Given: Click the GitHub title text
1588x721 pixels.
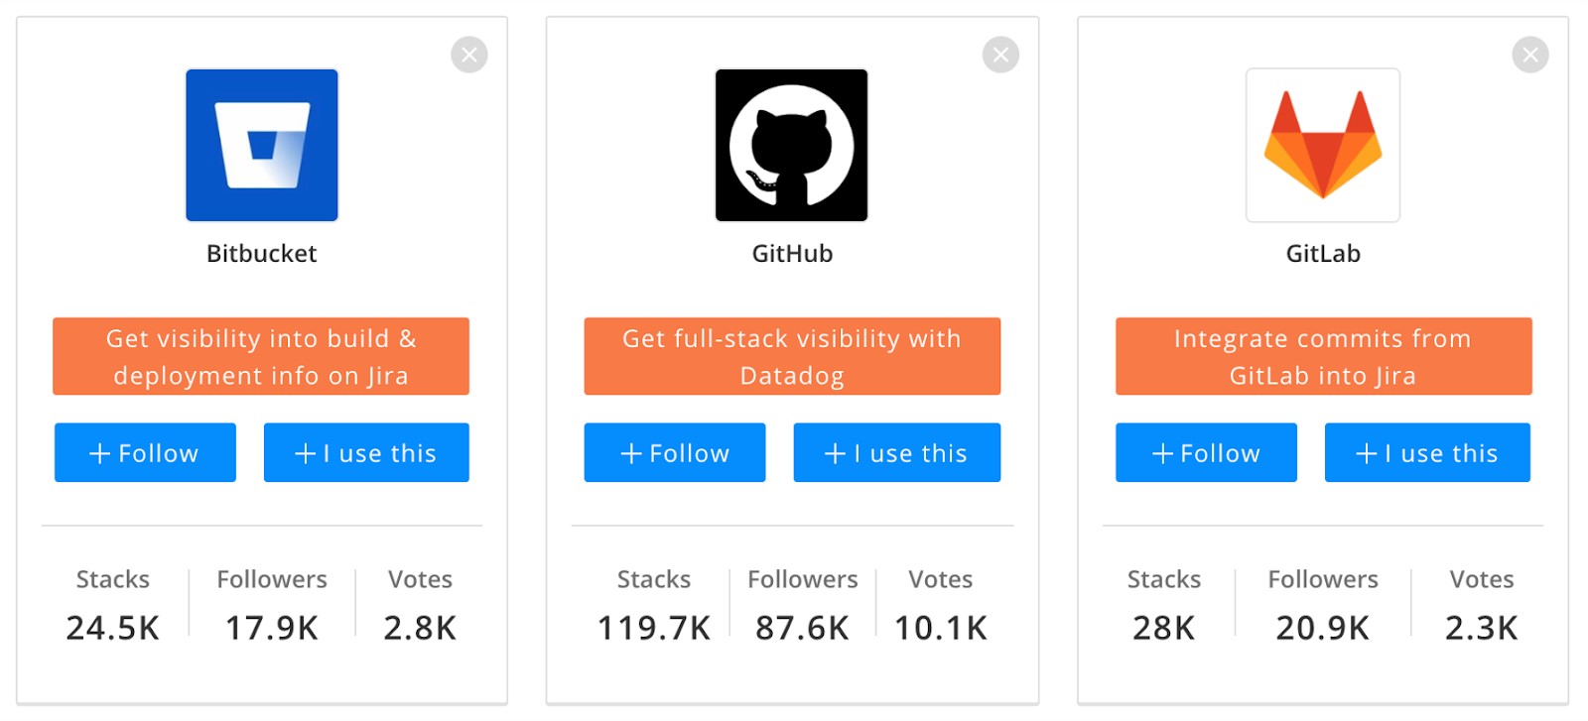Looking at the screenshot, I should (792, 254).
